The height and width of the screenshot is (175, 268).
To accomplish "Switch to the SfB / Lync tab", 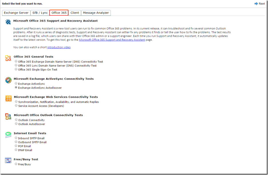I will 40,13.
